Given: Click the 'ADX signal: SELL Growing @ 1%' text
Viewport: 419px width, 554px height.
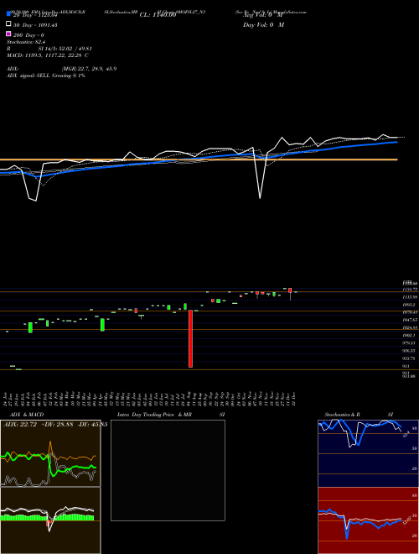Looking at the screenshot, I should (x=46, y=76).
